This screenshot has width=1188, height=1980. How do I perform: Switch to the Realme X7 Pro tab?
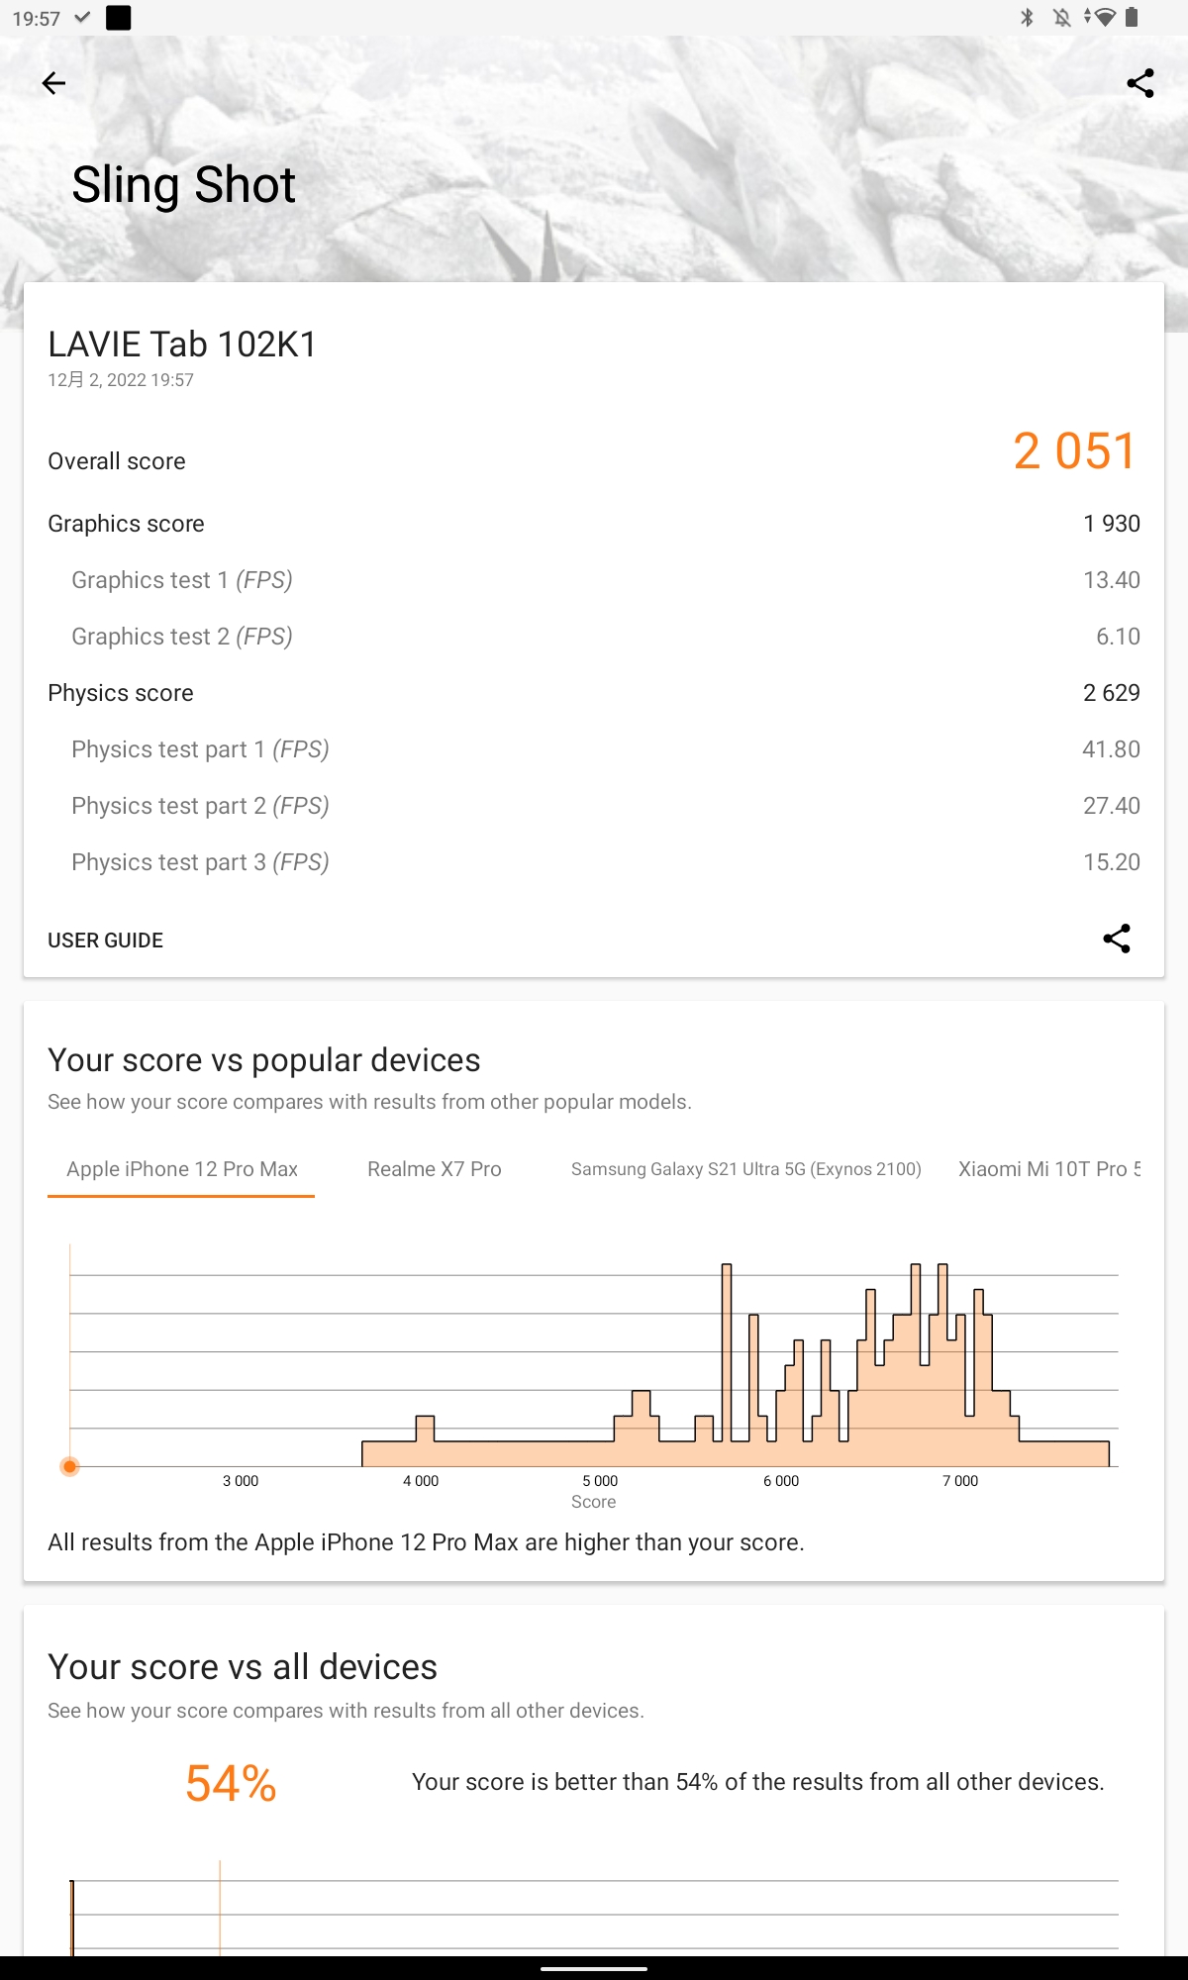pos(435,1169)
